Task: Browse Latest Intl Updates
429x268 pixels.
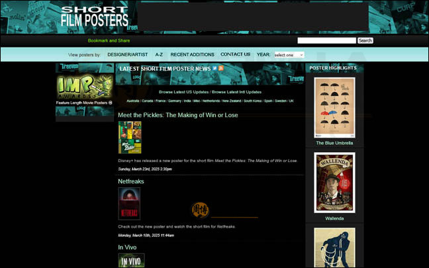Action: 236,92
